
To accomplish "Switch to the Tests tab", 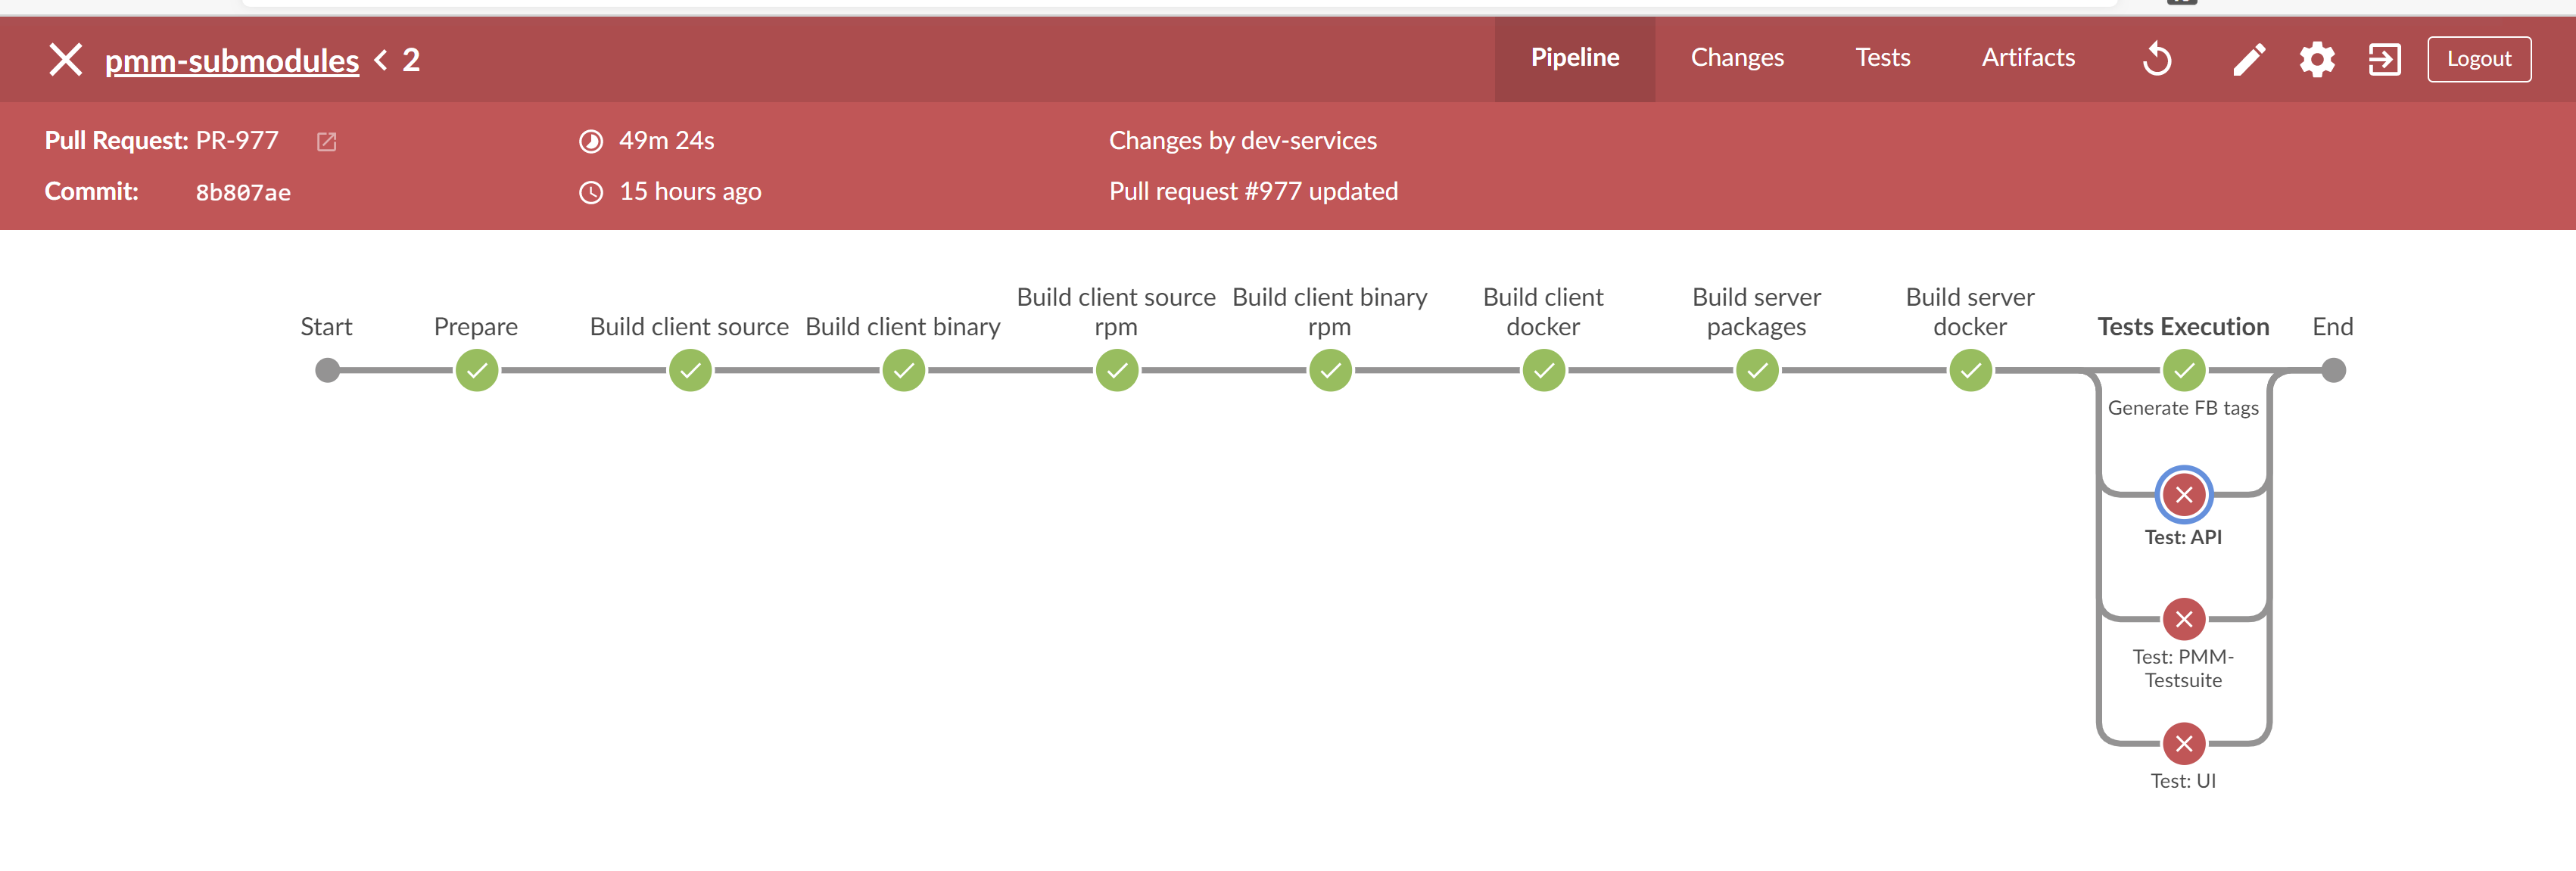I will (1882, 58).
